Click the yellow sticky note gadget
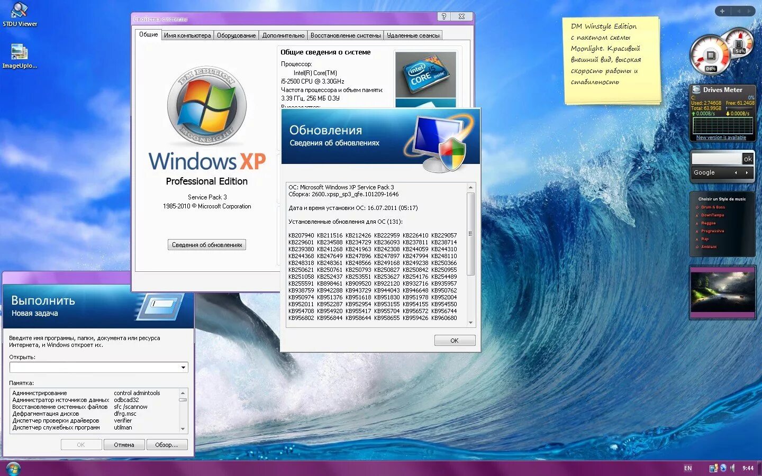This screenshot has height=476, width=762. pyautogui.click(x=612, y=60)
